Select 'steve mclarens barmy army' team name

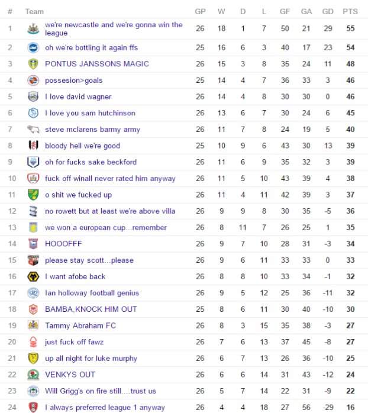[92, 130]
